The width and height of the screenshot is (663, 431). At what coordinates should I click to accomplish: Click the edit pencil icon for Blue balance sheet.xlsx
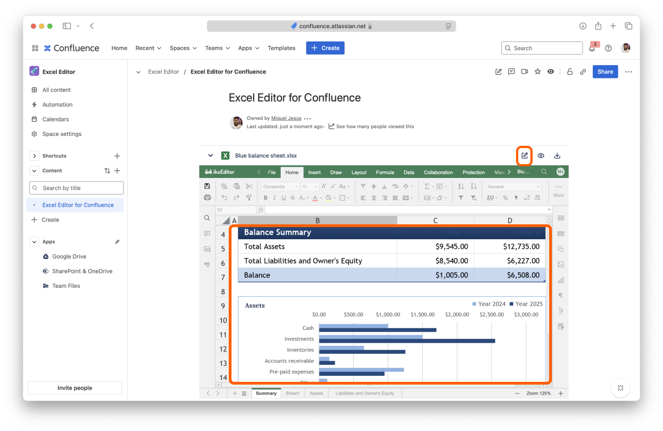(x=524, y=155)
